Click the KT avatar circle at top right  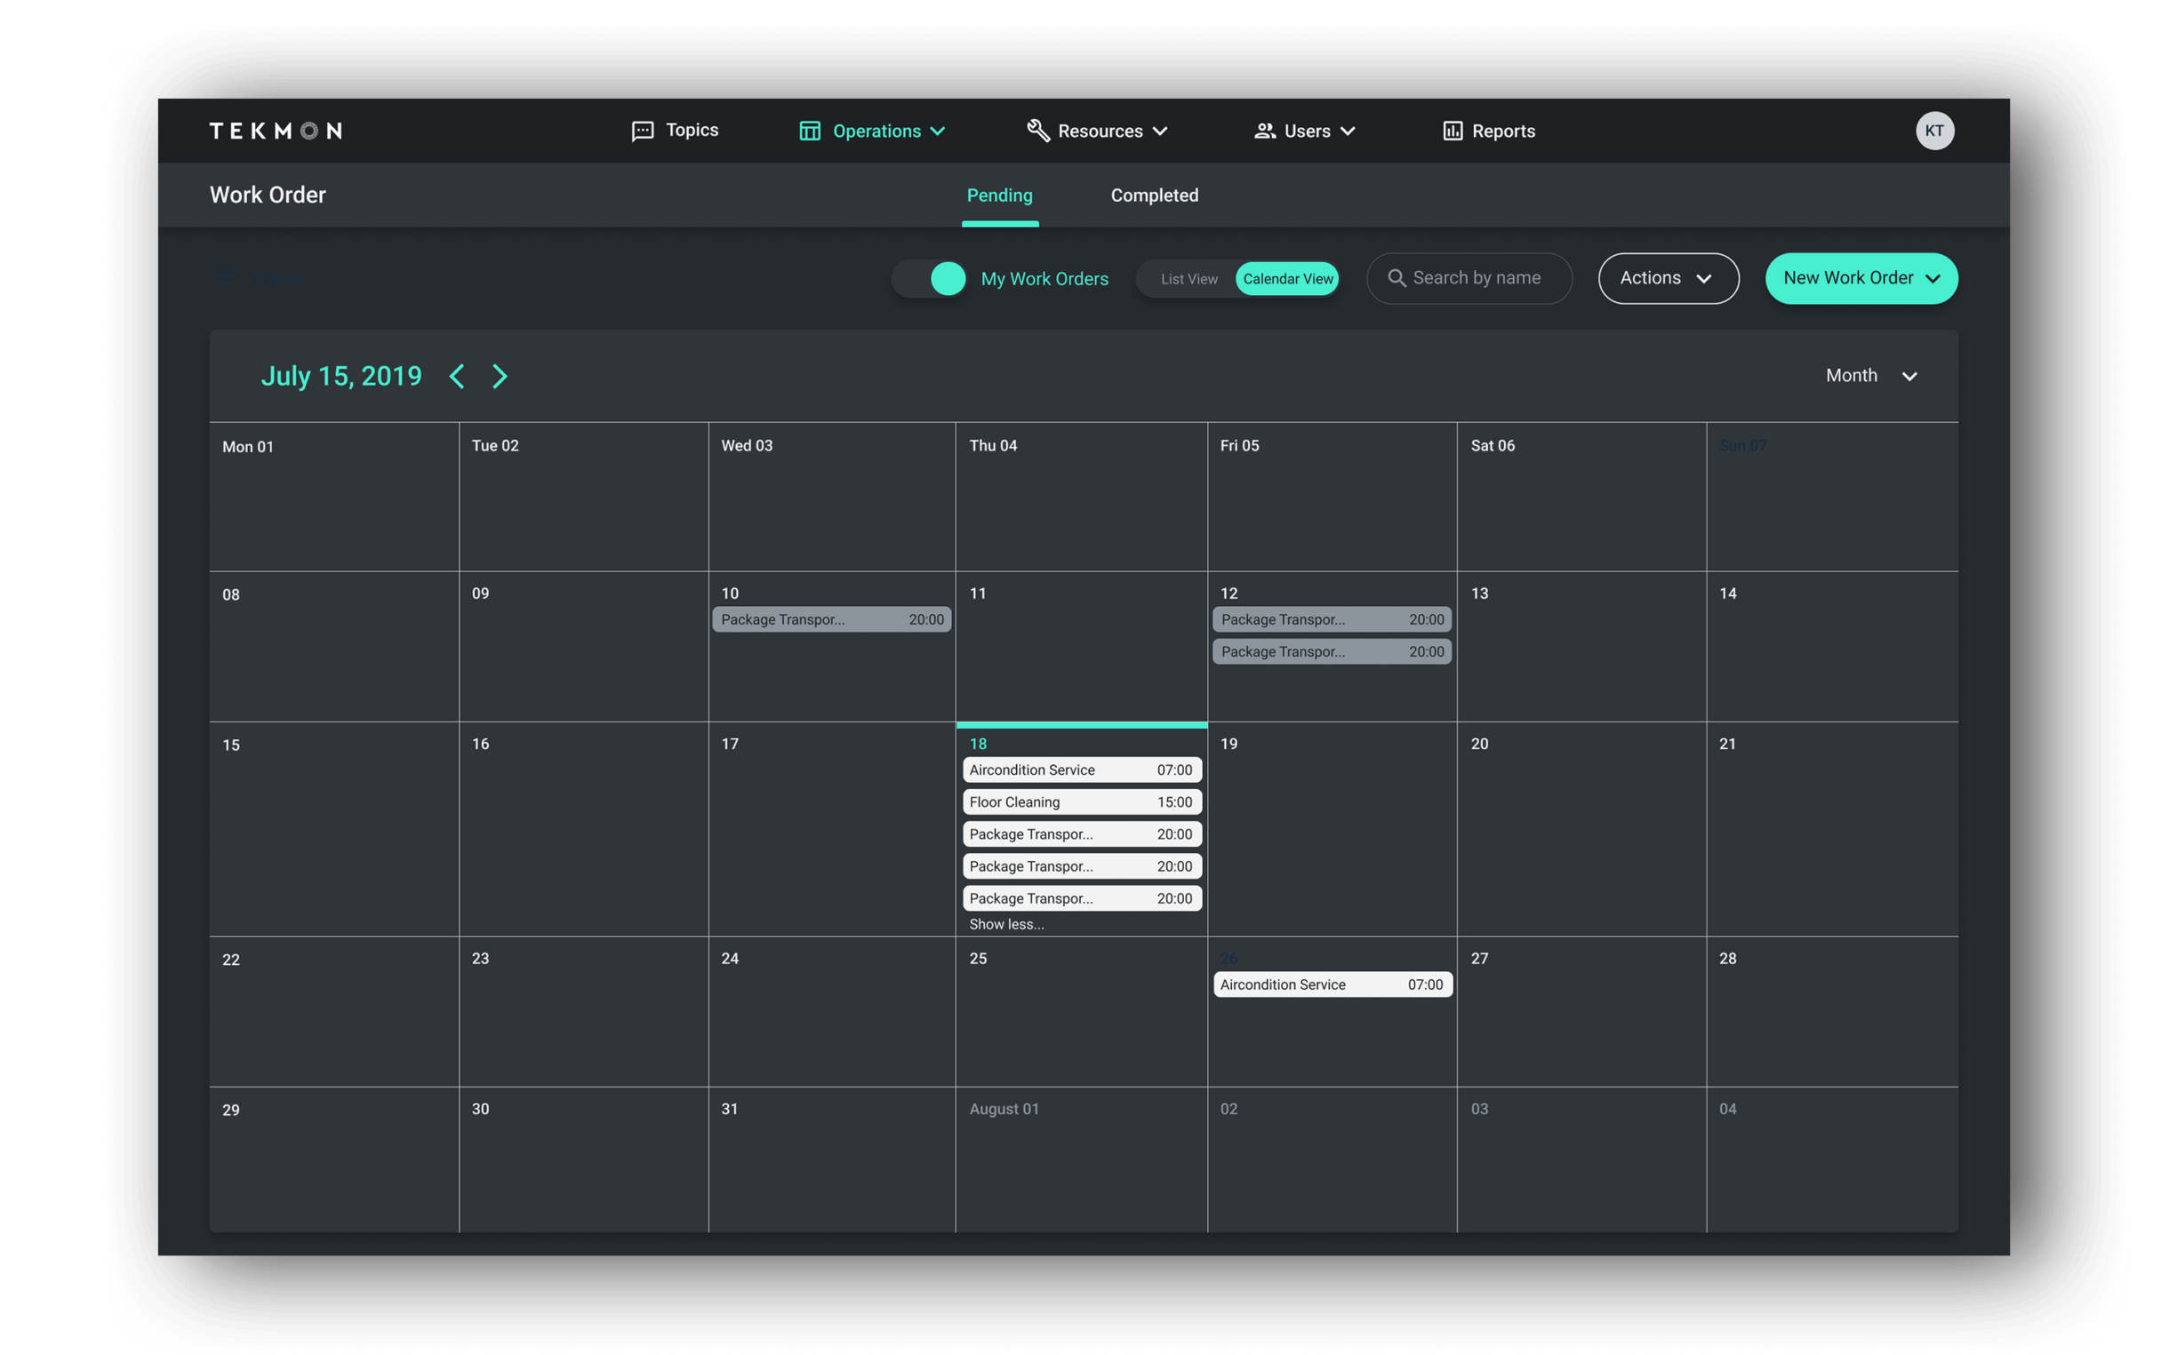tap(1936, 131)
